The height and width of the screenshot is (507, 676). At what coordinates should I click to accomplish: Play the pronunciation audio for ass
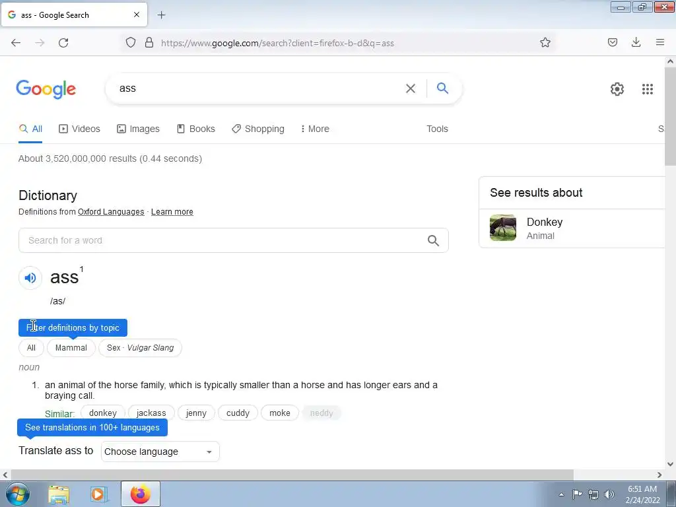coord(30,278)
